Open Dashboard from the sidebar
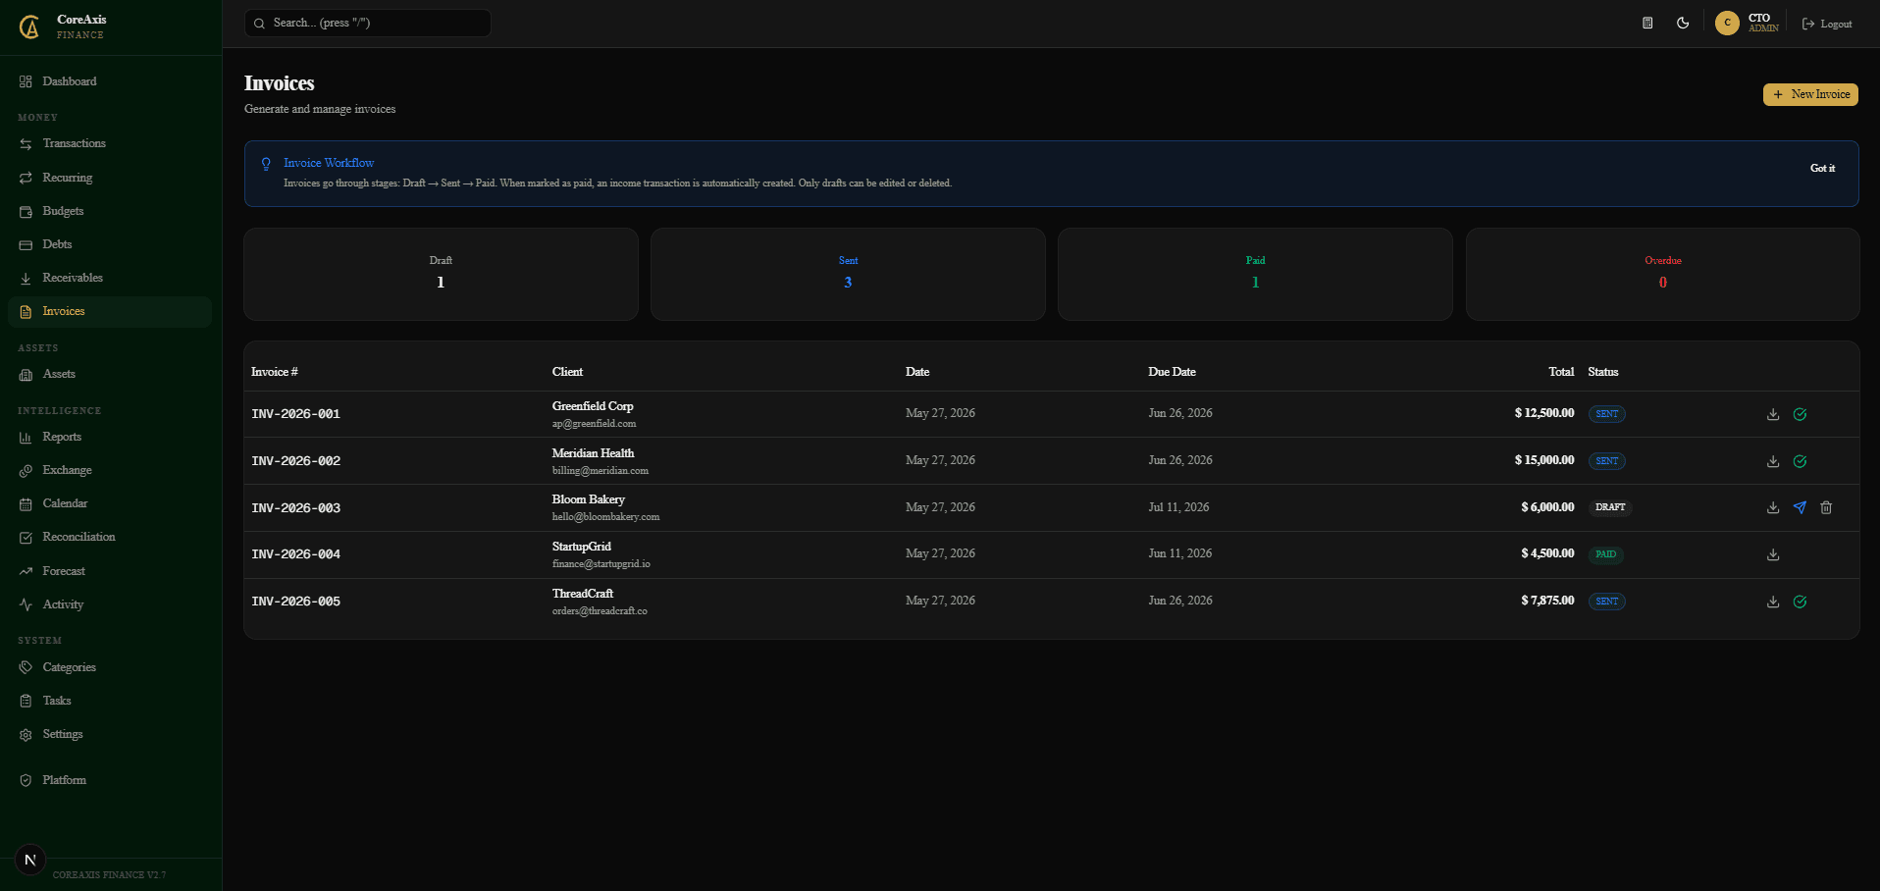This screenshot has width=1880, height=891. pos(110,81)
